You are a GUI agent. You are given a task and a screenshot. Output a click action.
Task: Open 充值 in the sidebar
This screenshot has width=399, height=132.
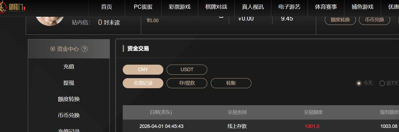pos(69,67)
